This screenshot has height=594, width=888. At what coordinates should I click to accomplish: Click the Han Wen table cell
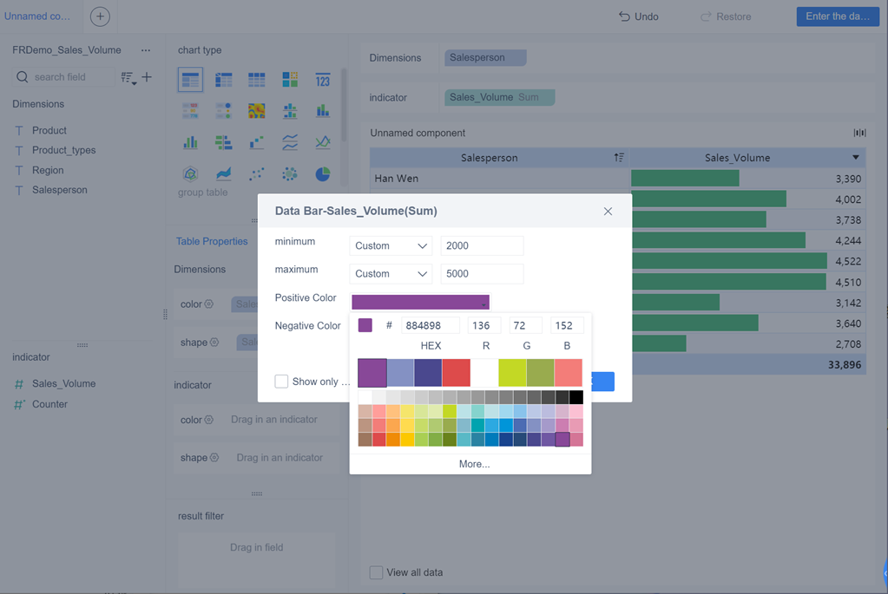point(500,179)
